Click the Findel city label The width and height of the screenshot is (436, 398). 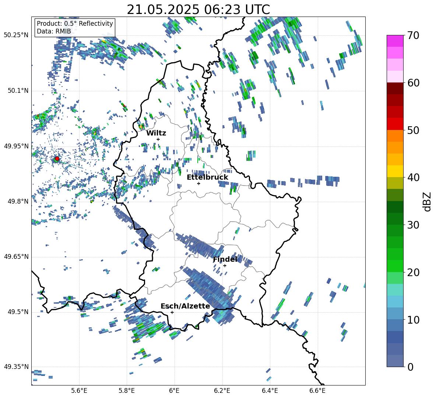click(x=225, y=259)
